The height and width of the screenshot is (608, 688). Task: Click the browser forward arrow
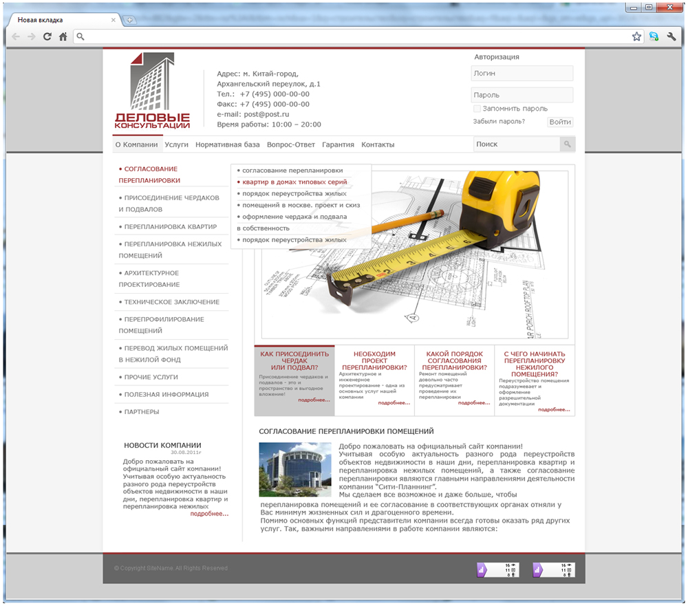(x=31, y=37)
